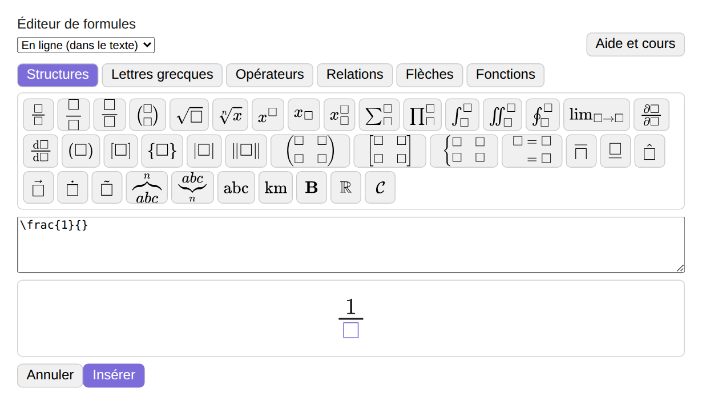The width and height of the screenshot is (702, 405).
Task: Insert the parenthesized 2x2 matrix
Action: tap(310, 151)
